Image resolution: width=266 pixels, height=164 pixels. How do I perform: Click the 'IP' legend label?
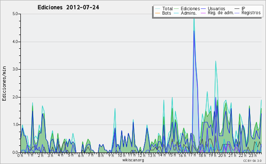[x=243, y=8]
